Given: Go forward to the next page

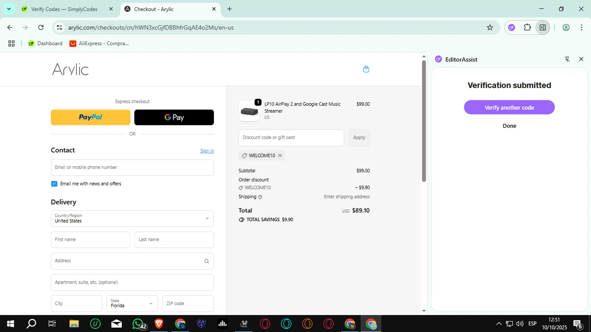Looking at the screenshot, I should tap(25, 28).
